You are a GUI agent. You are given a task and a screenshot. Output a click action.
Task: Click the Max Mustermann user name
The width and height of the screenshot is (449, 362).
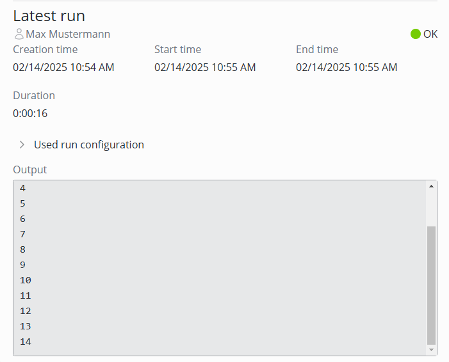click(68, 34)
